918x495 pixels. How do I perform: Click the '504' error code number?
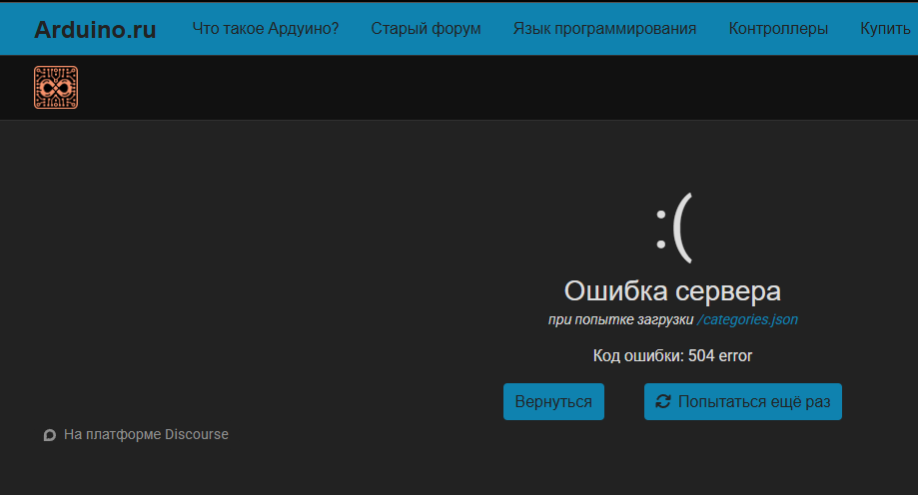coord(701,356)
